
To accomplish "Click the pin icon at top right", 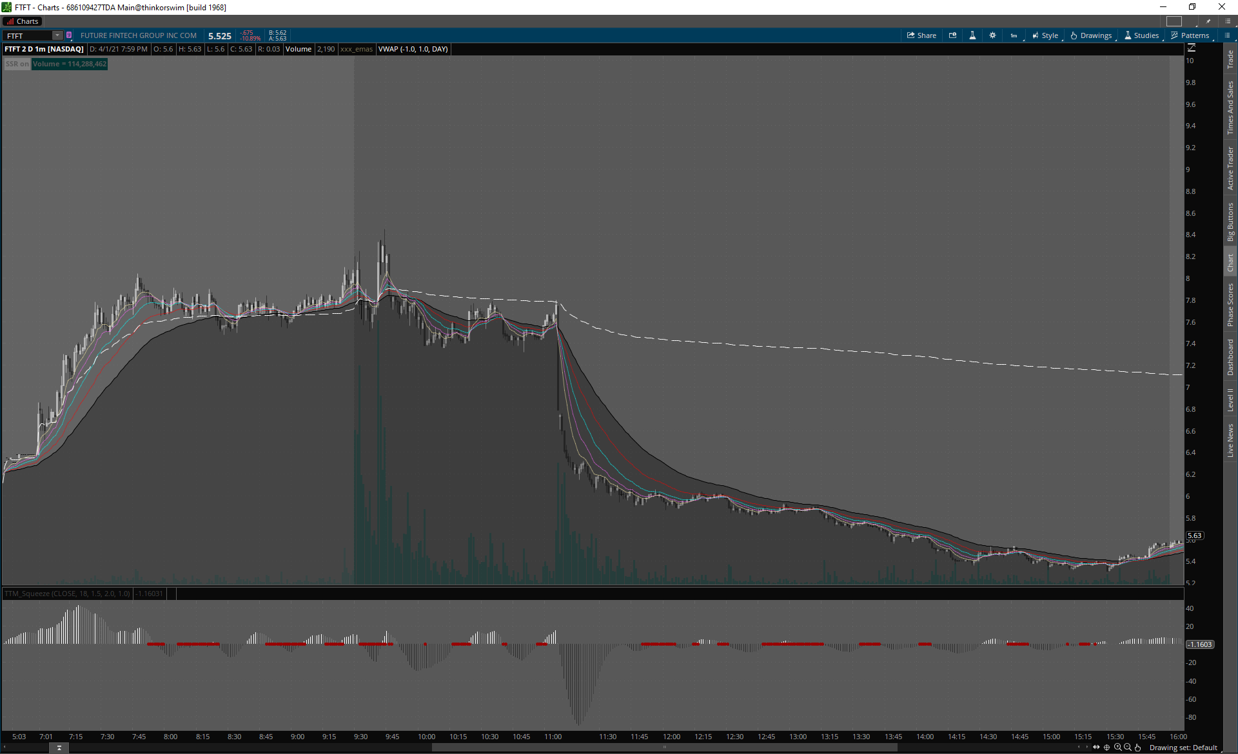I will [1208, 21].
